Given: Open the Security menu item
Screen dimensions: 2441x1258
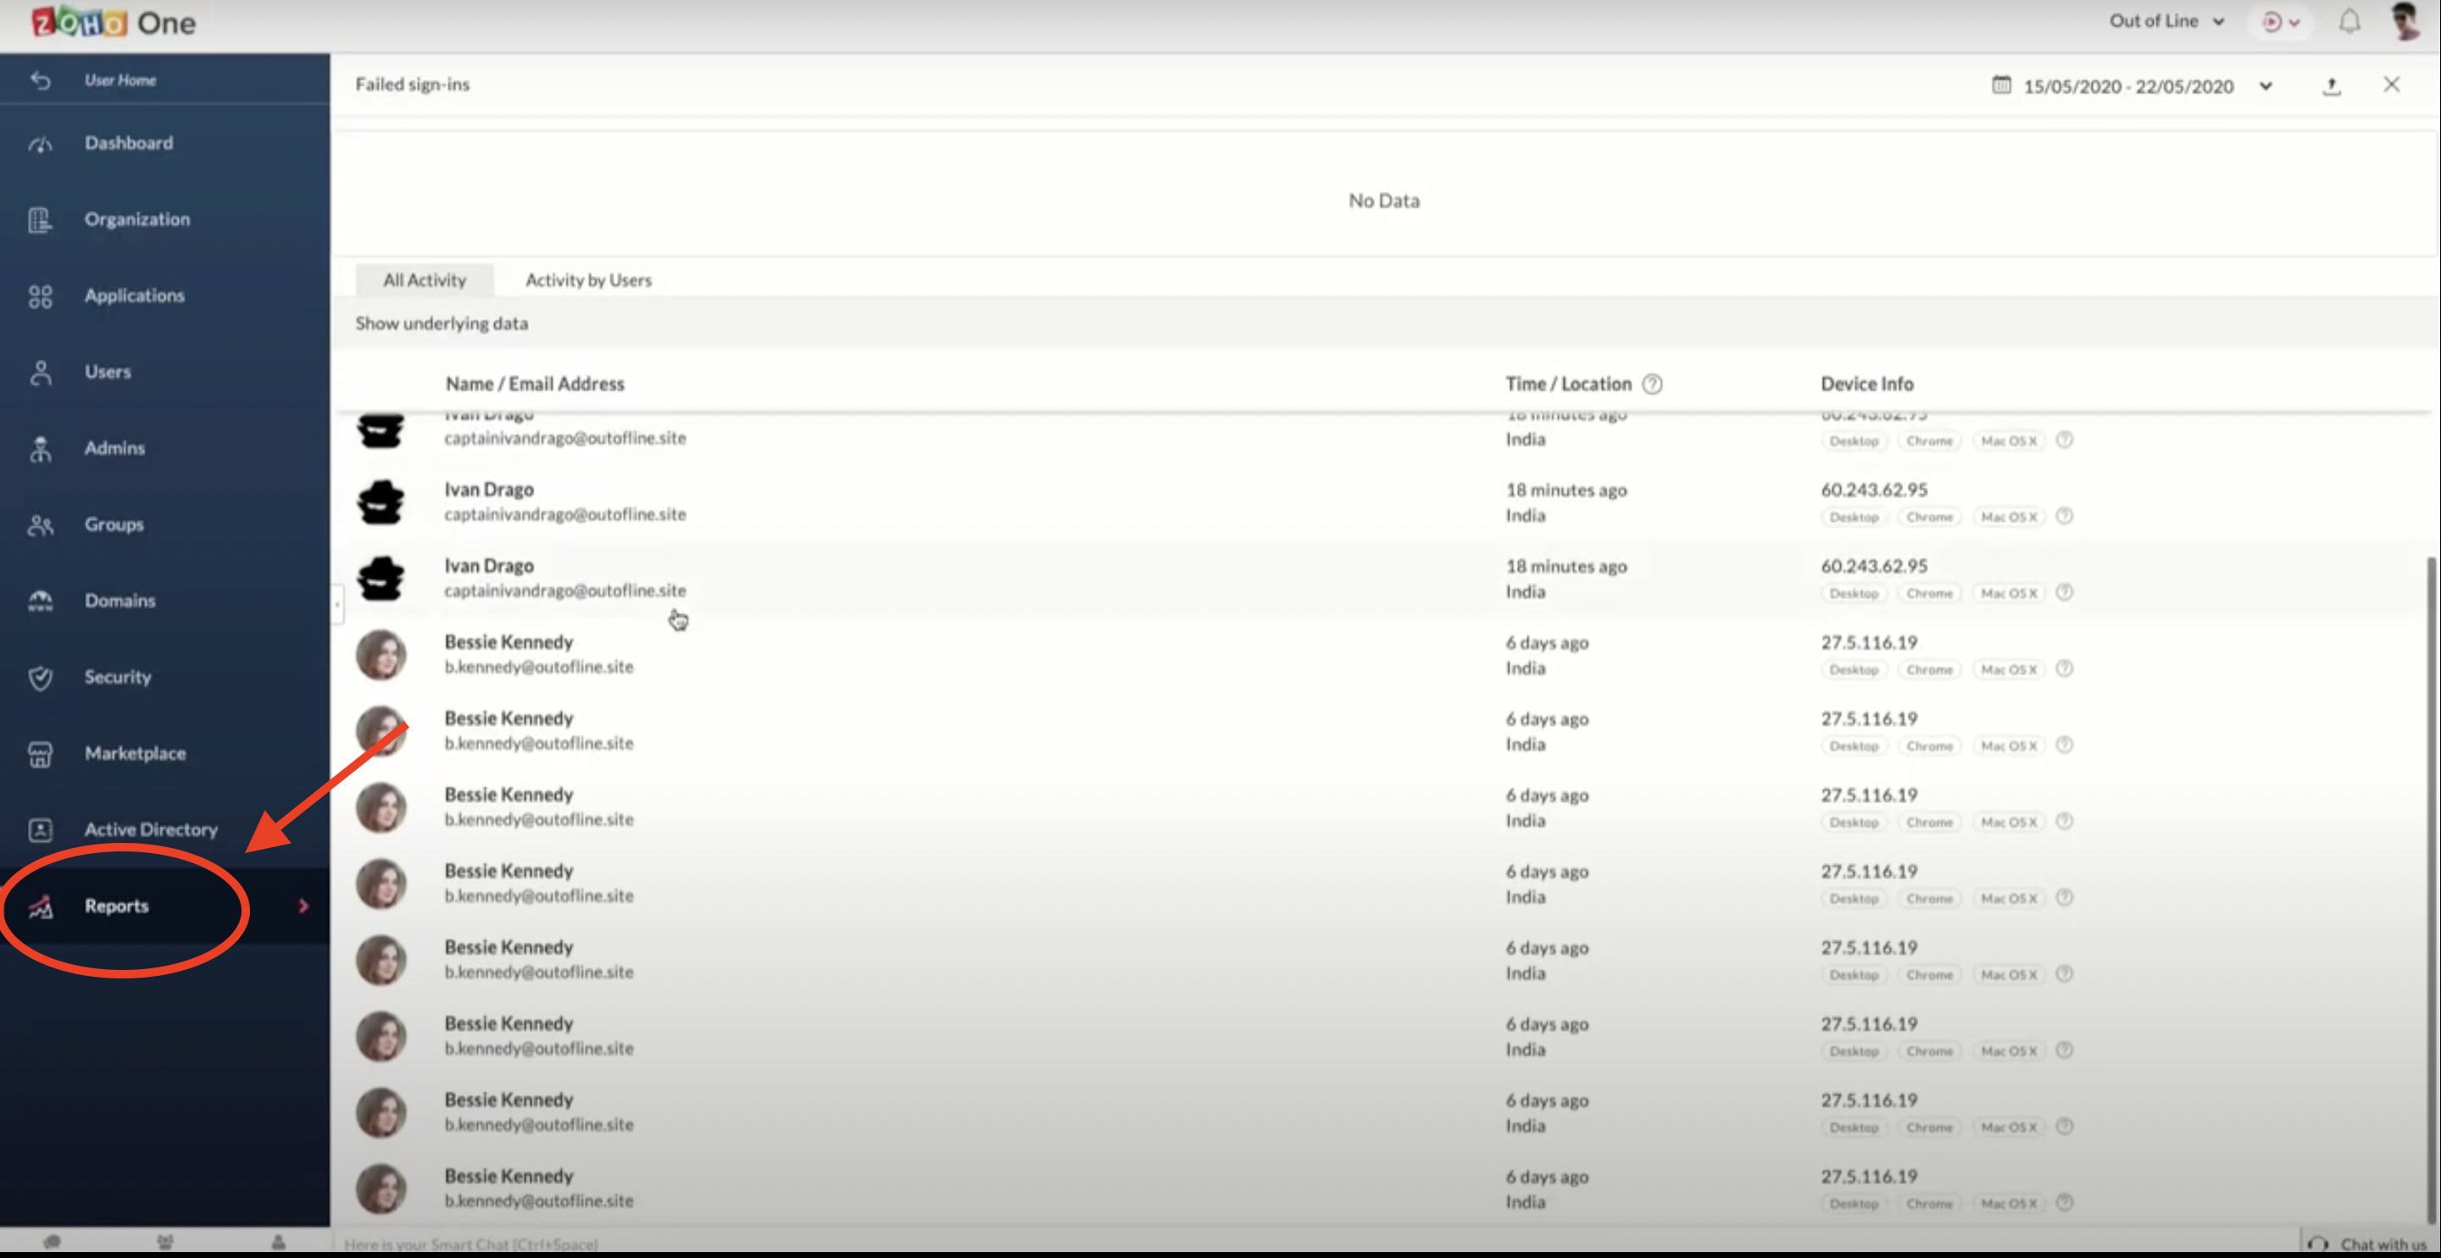Looking at the screenshot, I should 165,679.
